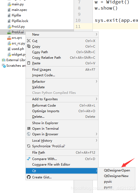Screen dimensions: 138x193
Task: Choose QtDesignerOpen from the Qt submenu
Action: click(x=117, y=170)
